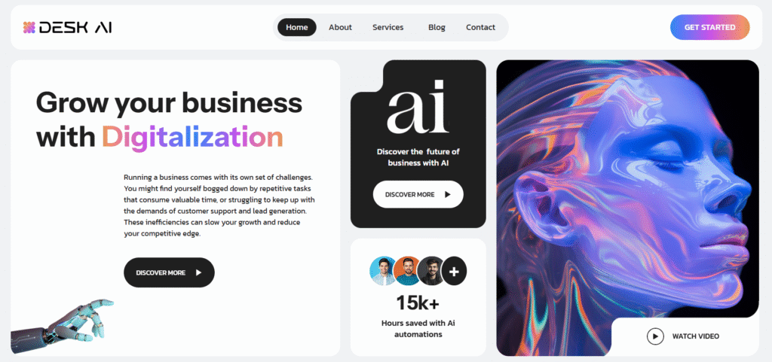Click the white DISCOVER MORE button in dark card

pyautogui.click(x=418, y=194)
